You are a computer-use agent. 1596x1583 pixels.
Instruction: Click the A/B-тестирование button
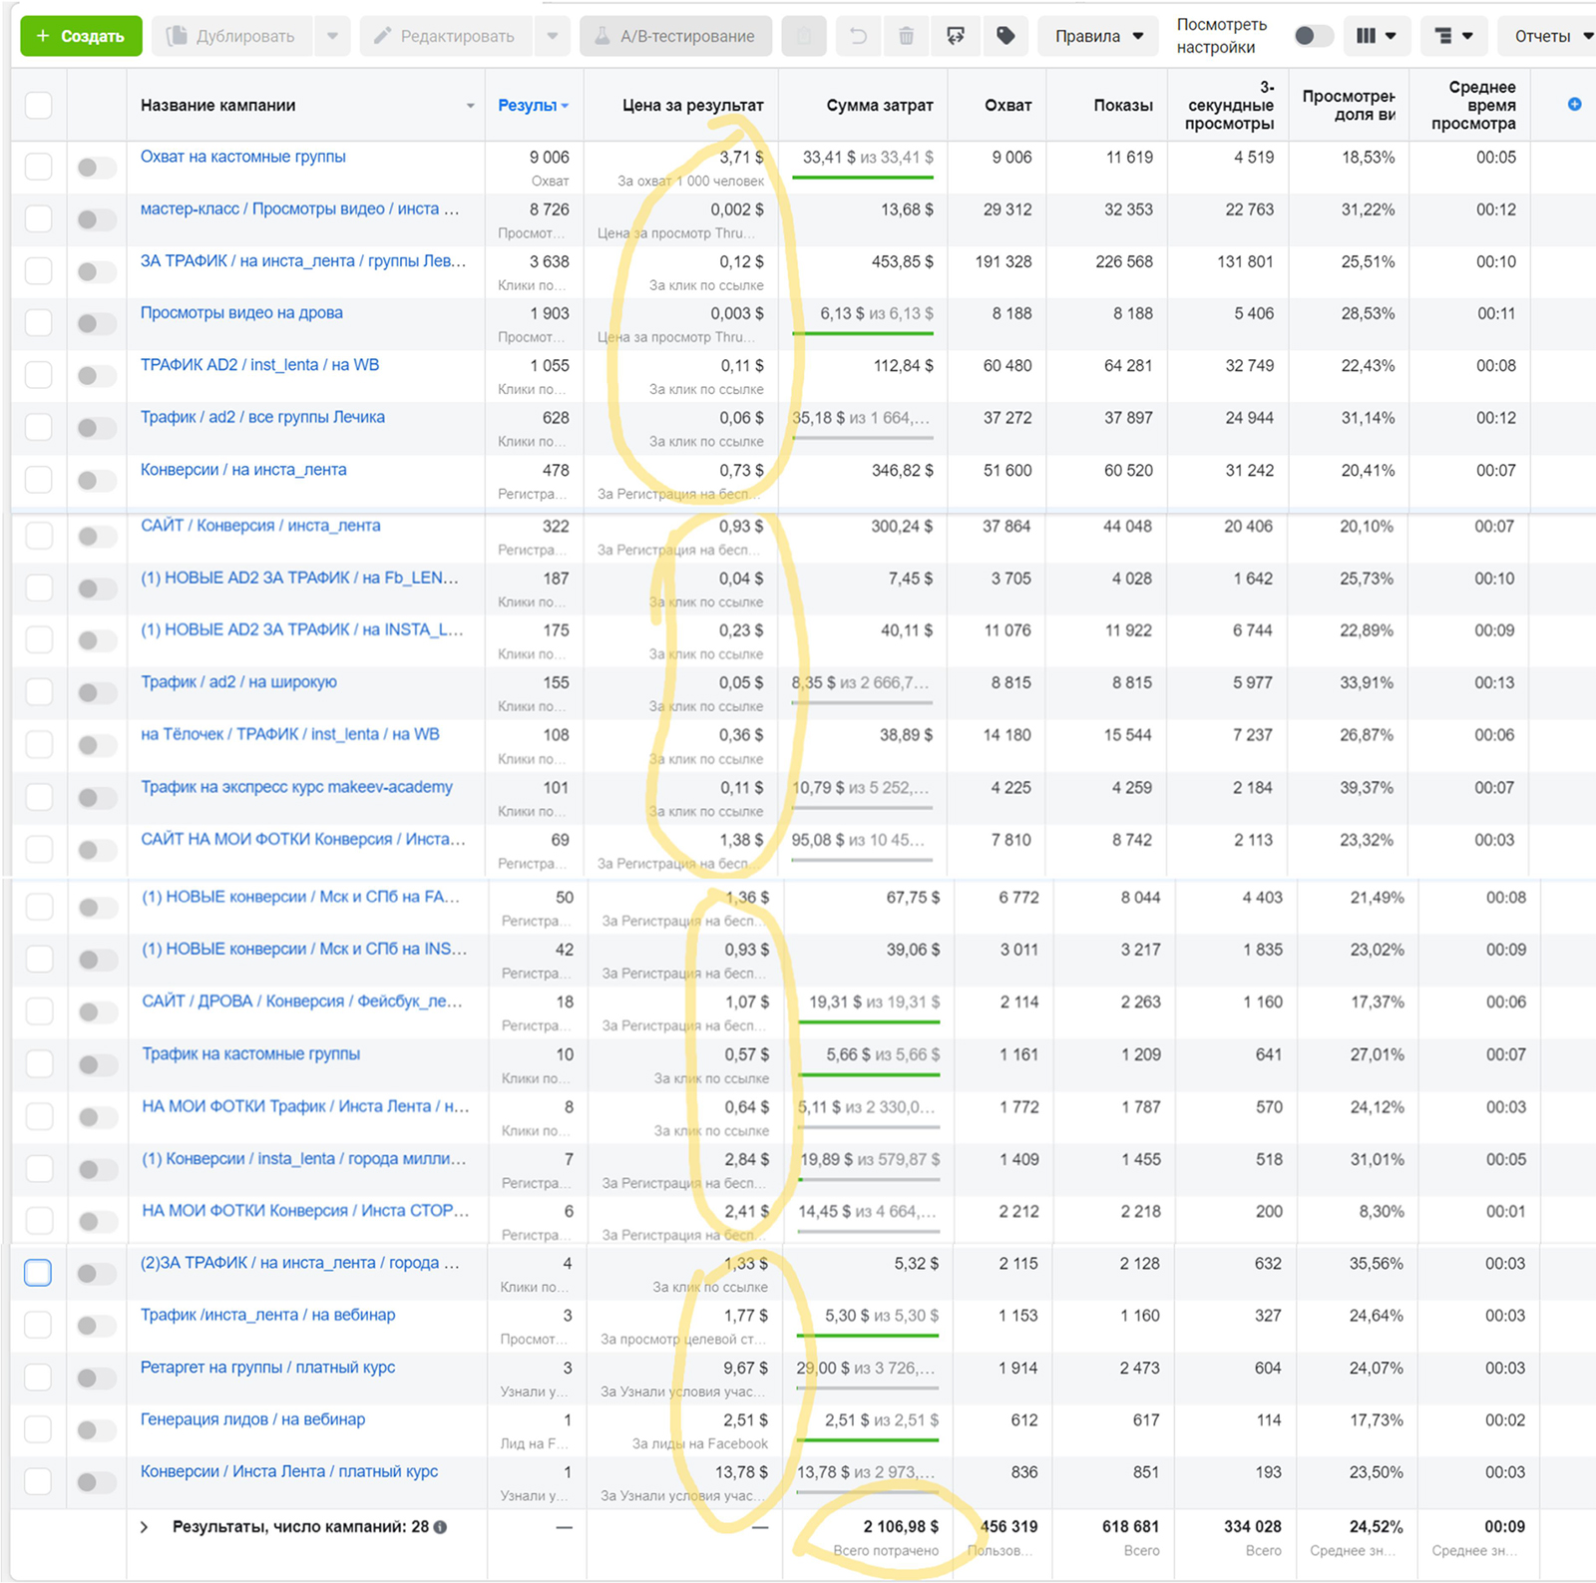675,36
